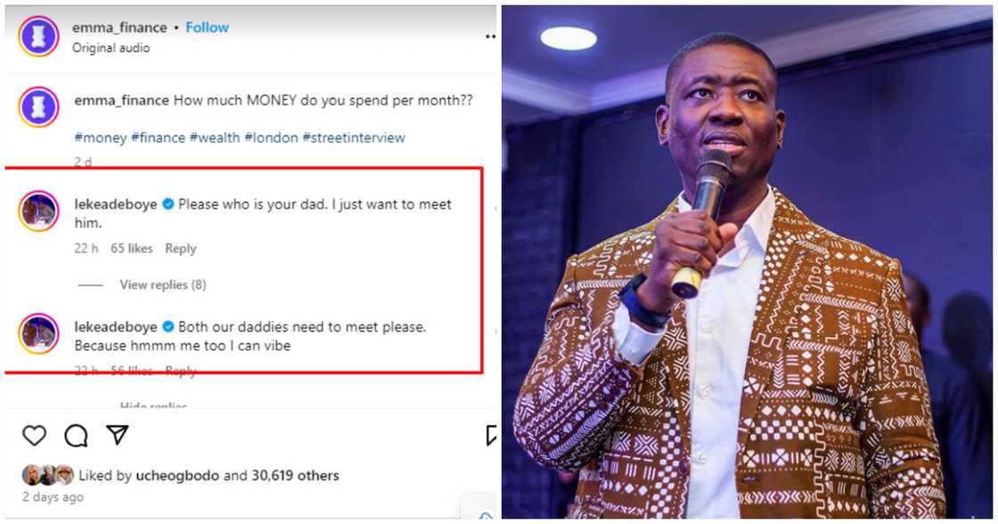
Task: Open the three-dot more options menu
Action: [x=490, y=37]
